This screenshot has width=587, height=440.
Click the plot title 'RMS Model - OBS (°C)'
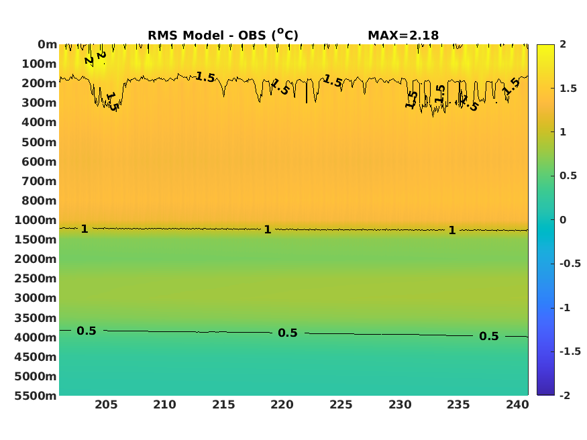(x=223, y=35)
